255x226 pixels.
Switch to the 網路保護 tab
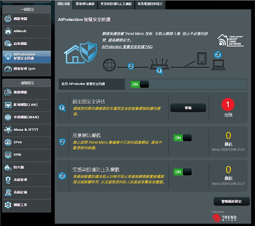[64, 4]
